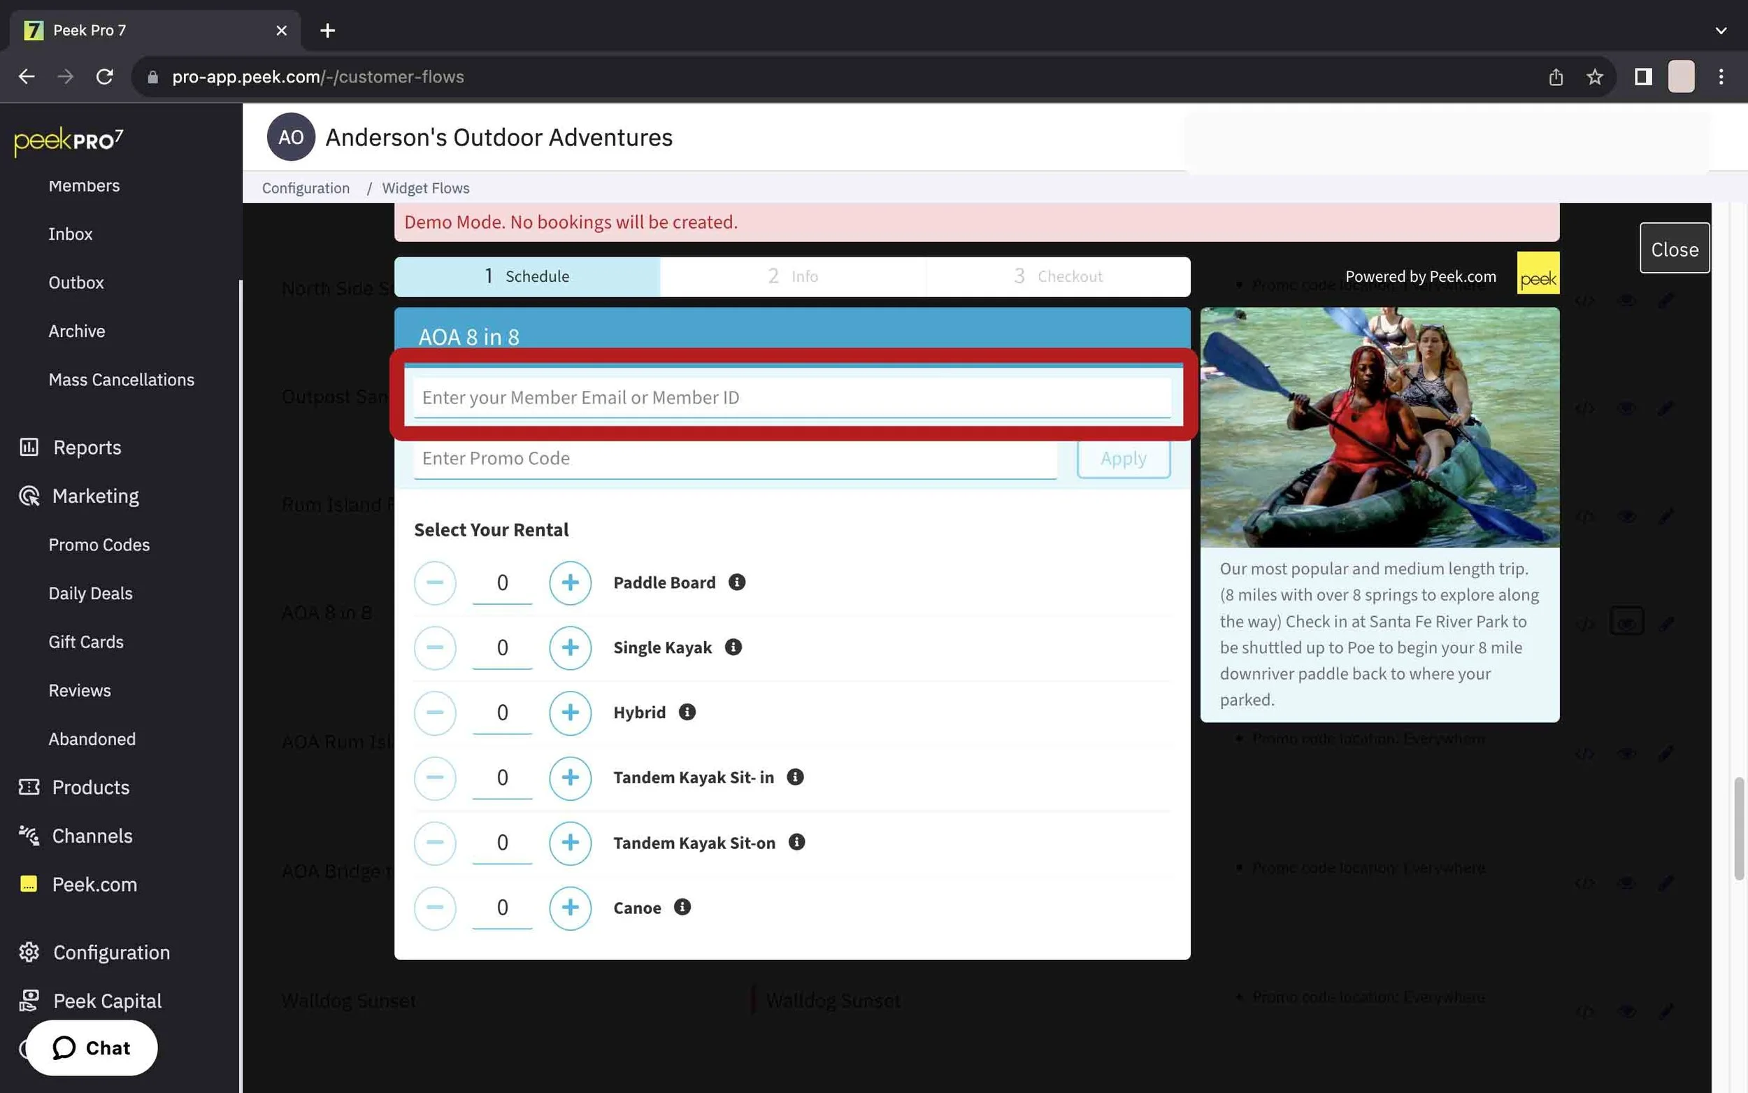The image size is (1748, 1093).
Task: Click info icon next to Canoe
Action: coord(682,906)
